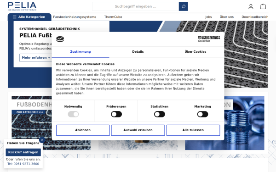The height and width of the screenshot is (172, 276).
Task: Click the Mehr erfahren button
Action: point(36,58)
